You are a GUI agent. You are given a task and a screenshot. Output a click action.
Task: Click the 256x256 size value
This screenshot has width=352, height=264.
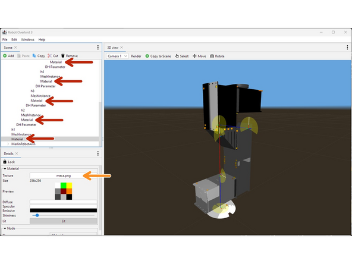(35, 181)
